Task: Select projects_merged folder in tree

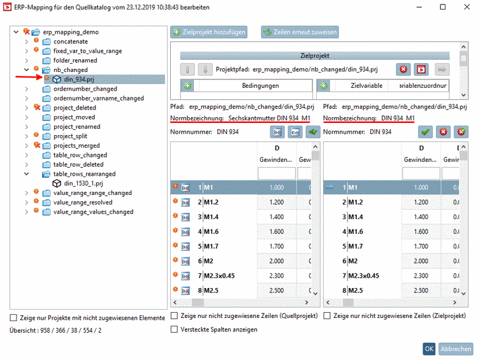Action: point(76,146)
